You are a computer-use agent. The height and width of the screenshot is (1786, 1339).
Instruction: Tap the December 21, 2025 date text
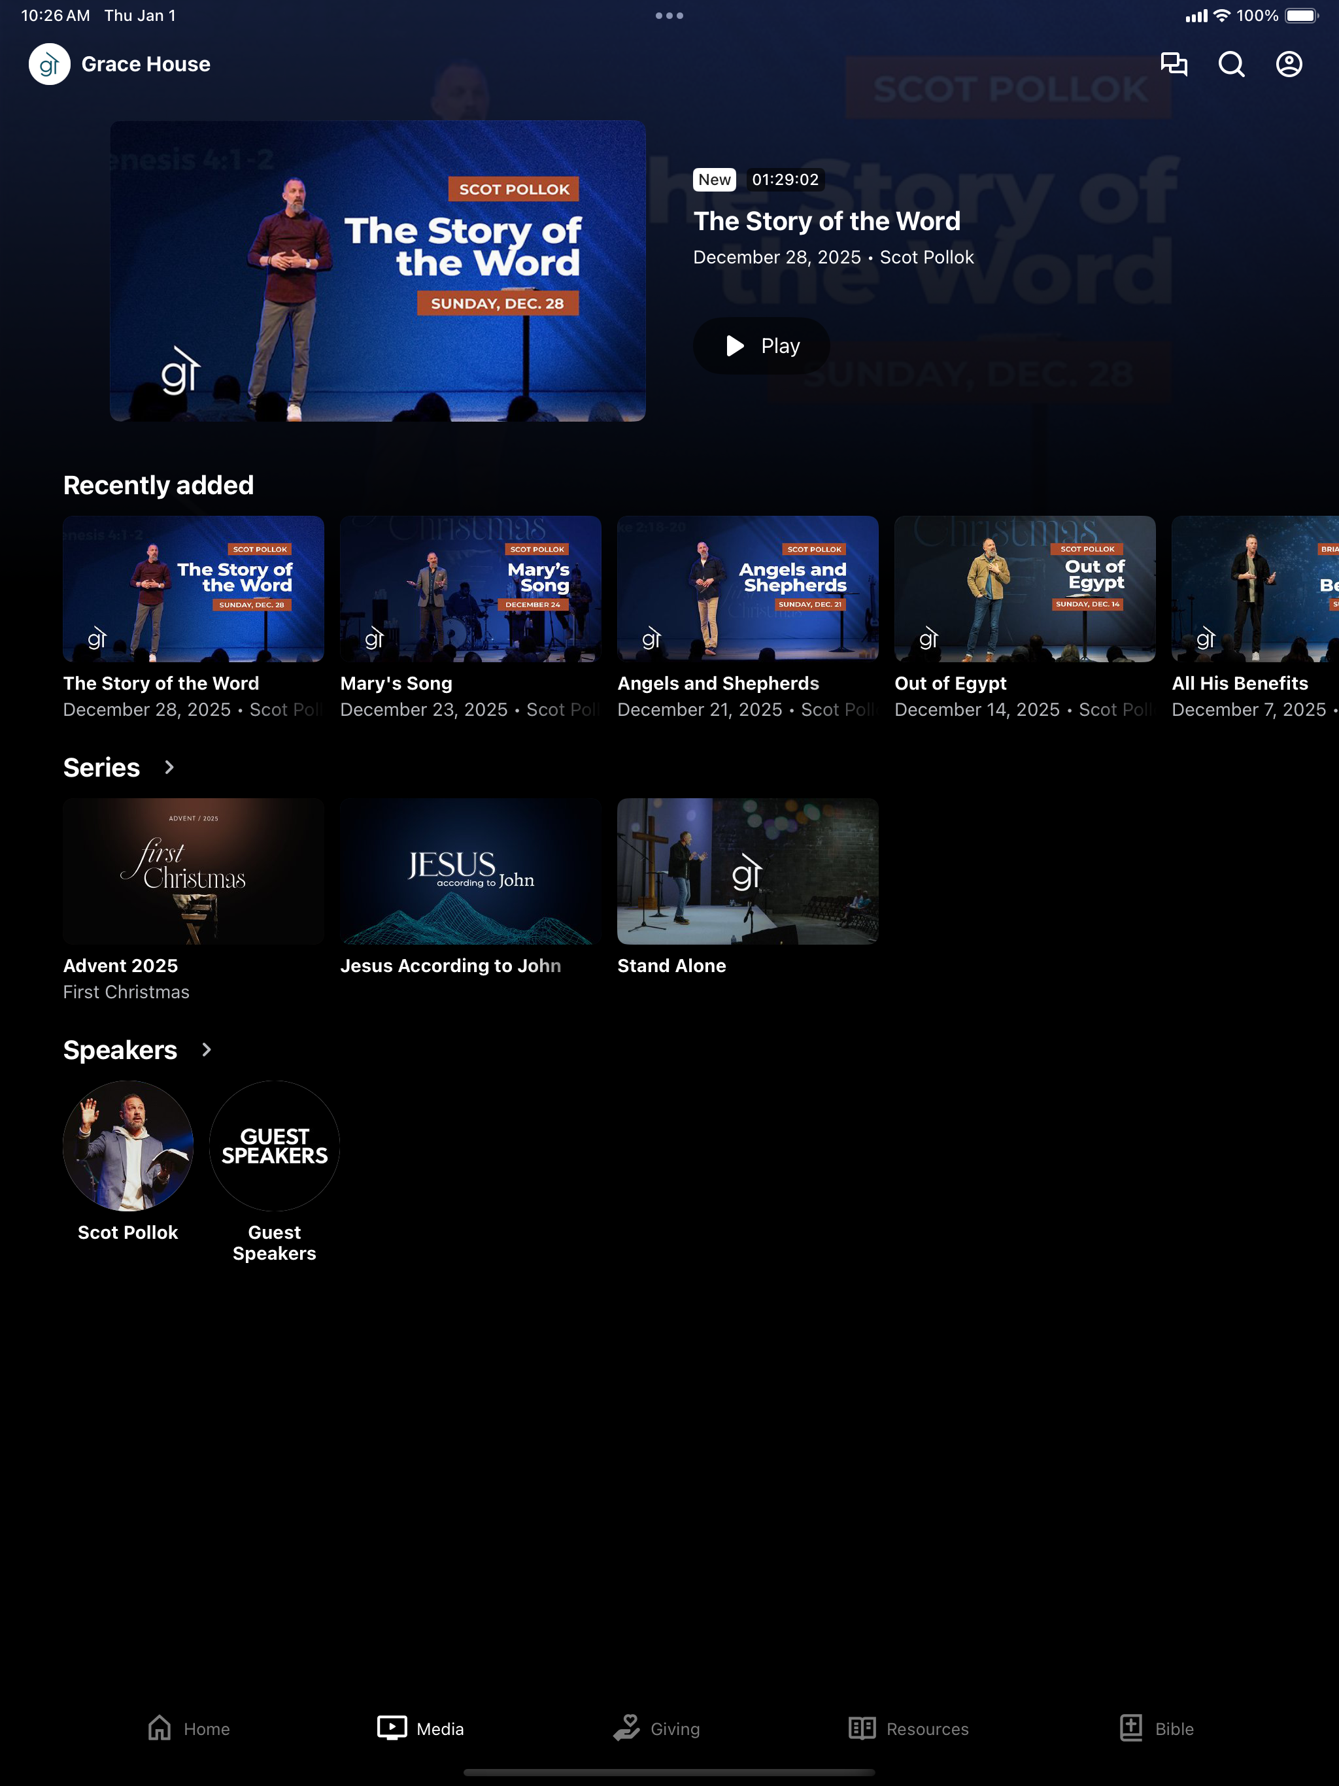[x=700, y=709]
